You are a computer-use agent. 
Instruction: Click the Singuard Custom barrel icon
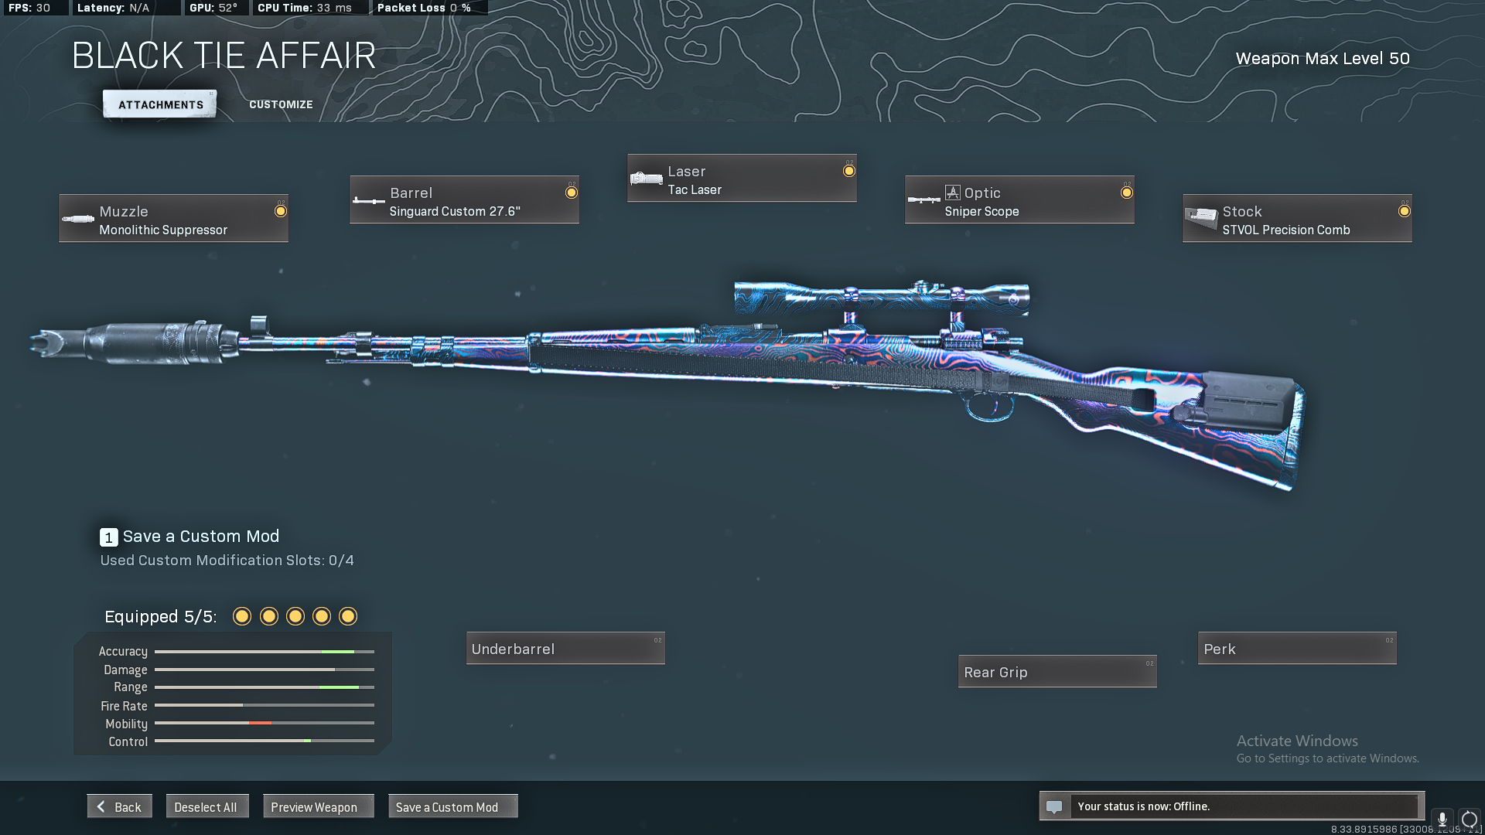[368, 201]
